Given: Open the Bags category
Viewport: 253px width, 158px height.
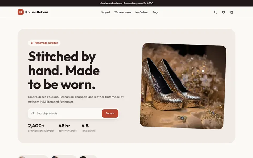Looking at the screenshot, I should click(x=156, y=12).
